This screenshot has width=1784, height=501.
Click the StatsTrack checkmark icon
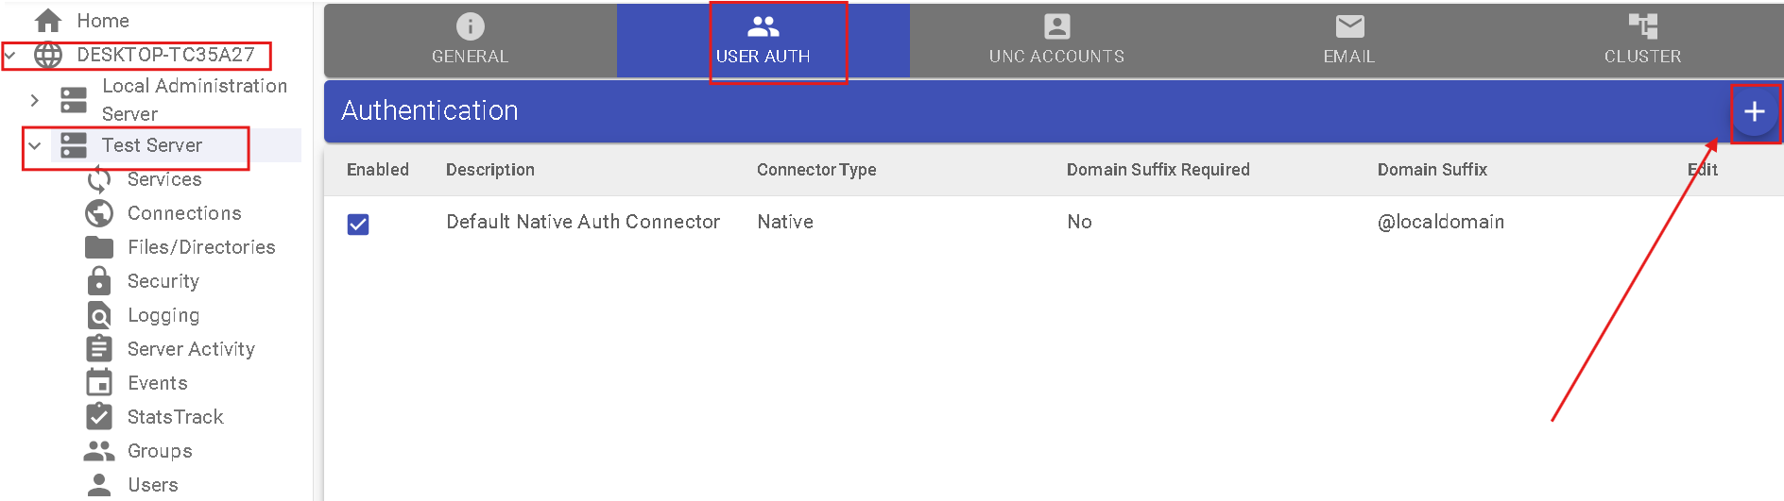[x=99, y=417]
